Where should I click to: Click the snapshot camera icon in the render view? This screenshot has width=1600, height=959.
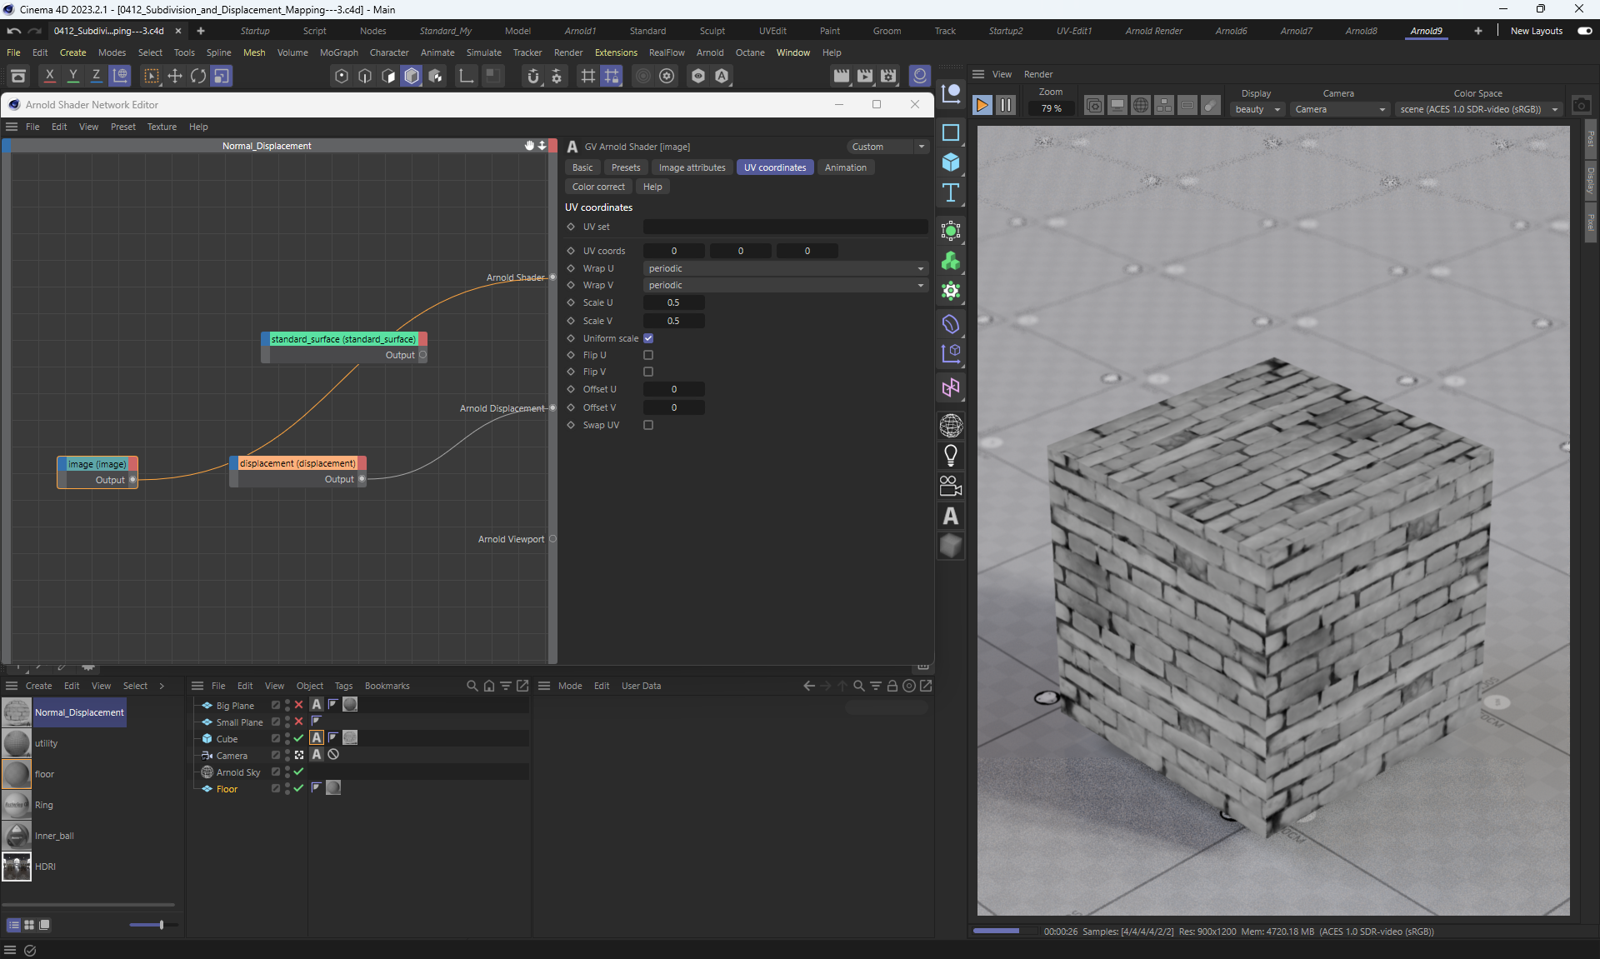pos(1581,105)
